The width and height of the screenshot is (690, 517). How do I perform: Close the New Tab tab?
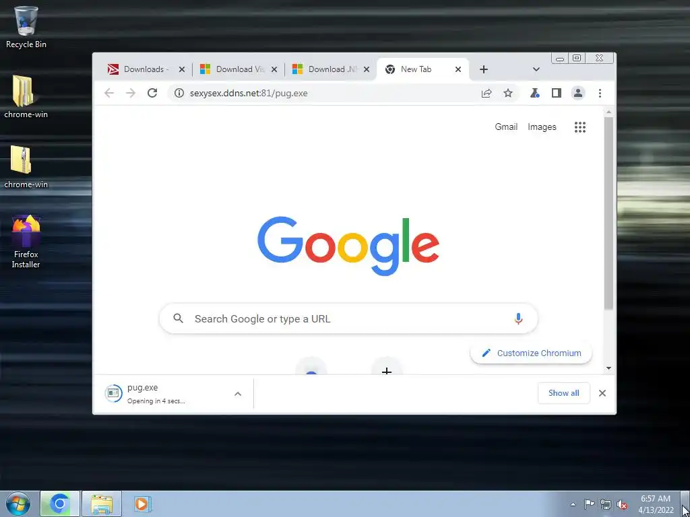tap(458, 69)
